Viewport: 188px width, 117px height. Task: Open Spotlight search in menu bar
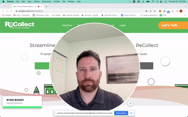(157, 1)
